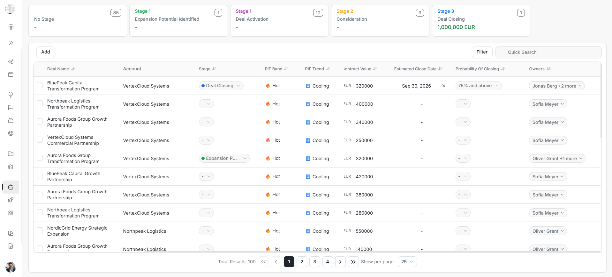Go to page 4 of results
This screenshot has height=277, width=612.
point(328,262)
